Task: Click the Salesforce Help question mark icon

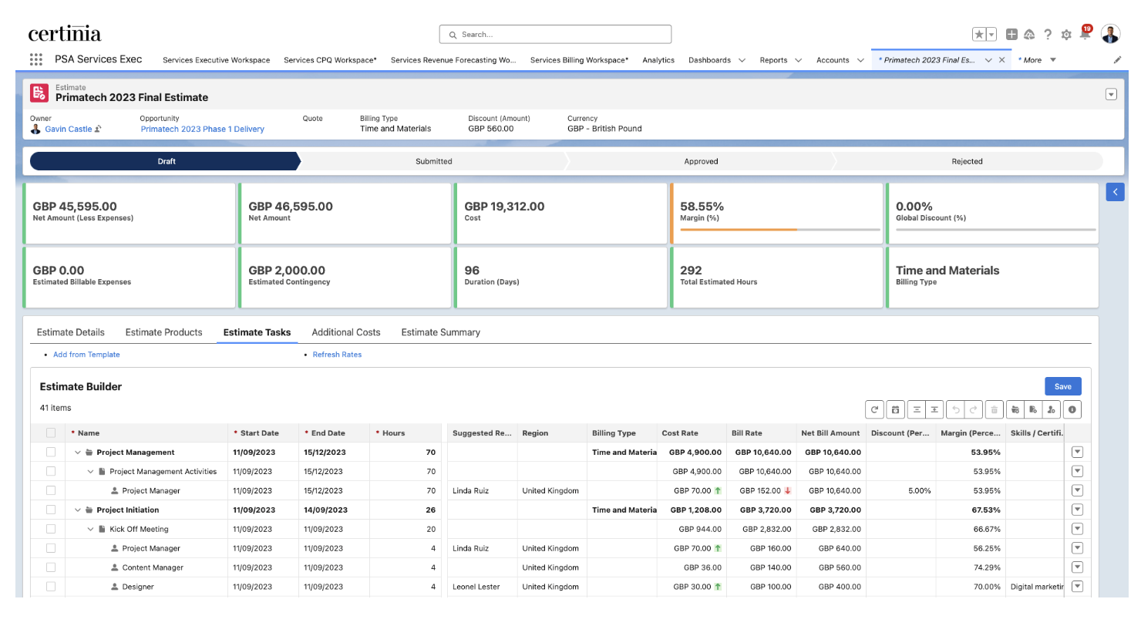Action: pos(1048,35)
